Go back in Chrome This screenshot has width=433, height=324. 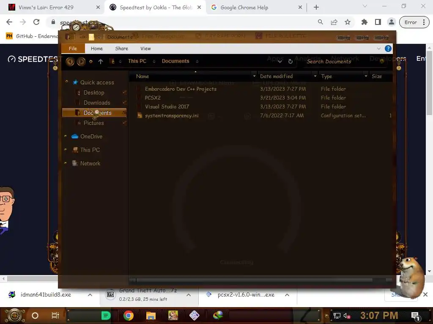[9, 22]
